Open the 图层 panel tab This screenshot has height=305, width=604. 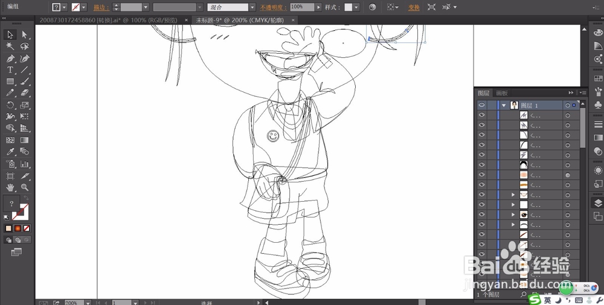coord(483,93)
